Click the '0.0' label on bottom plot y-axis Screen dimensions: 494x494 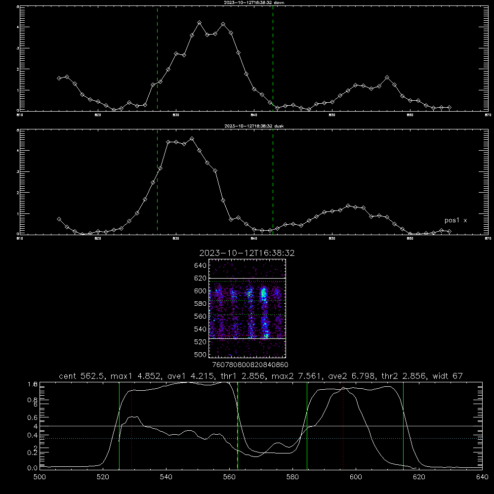pos(33,468)
